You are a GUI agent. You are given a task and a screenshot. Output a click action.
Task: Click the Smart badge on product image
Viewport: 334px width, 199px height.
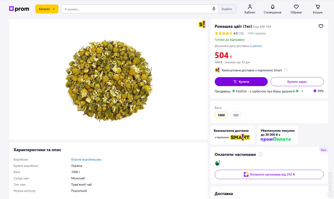(x=202, y=24)
